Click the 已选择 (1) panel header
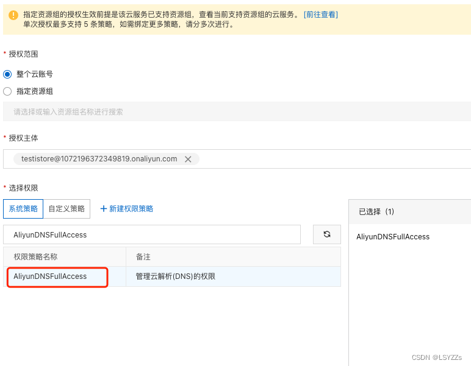 (x=376, y=212)
